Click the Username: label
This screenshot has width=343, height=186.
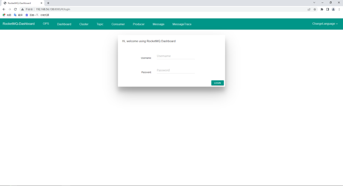146,58
